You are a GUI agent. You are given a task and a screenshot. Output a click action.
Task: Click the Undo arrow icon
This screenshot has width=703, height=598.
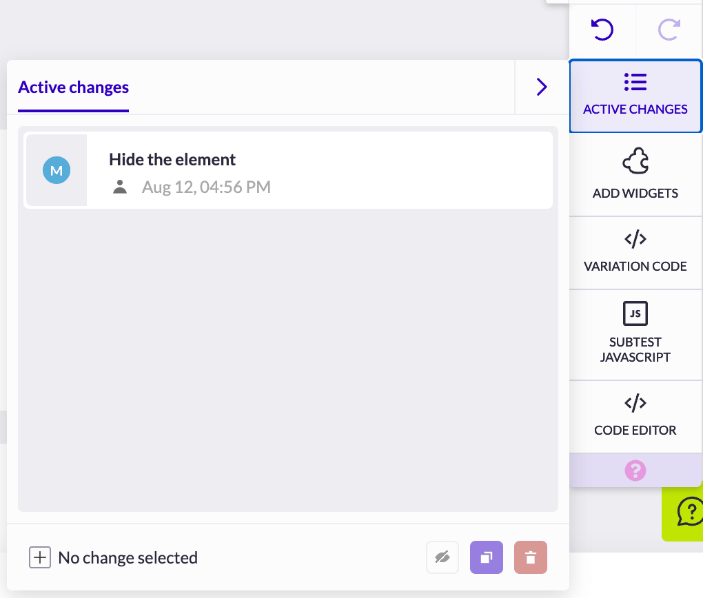pos(601,30)
